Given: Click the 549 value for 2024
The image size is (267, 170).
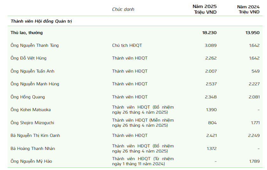Looking at the screenshot, I should [255, 71].
